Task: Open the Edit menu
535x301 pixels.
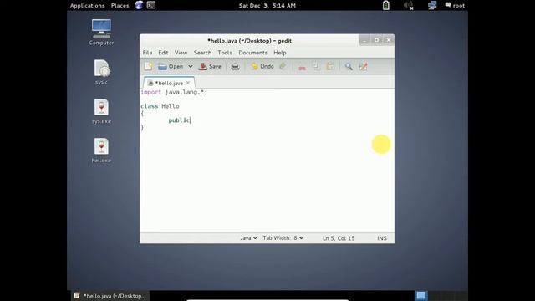Action: coord(163,53)
